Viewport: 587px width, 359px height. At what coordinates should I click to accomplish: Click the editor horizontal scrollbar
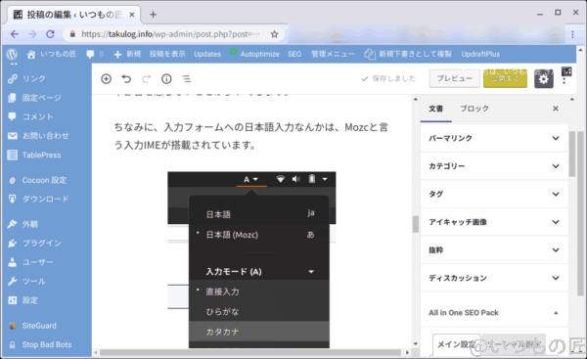tap(250, 352)
